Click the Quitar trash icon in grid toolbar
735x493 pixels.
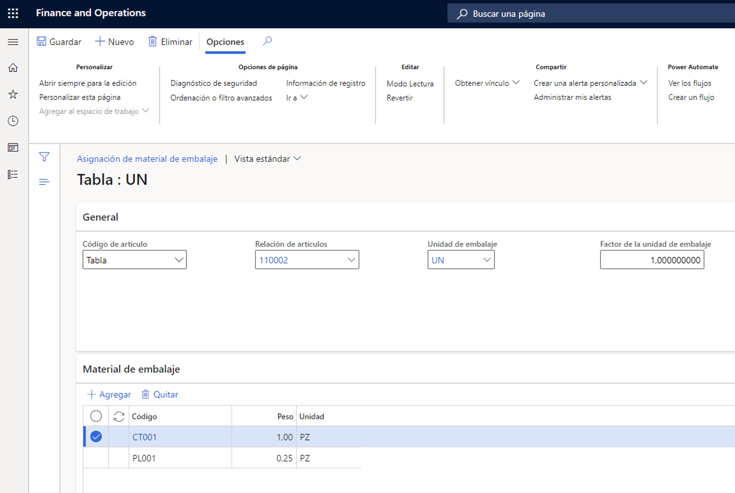coord(146,394)
